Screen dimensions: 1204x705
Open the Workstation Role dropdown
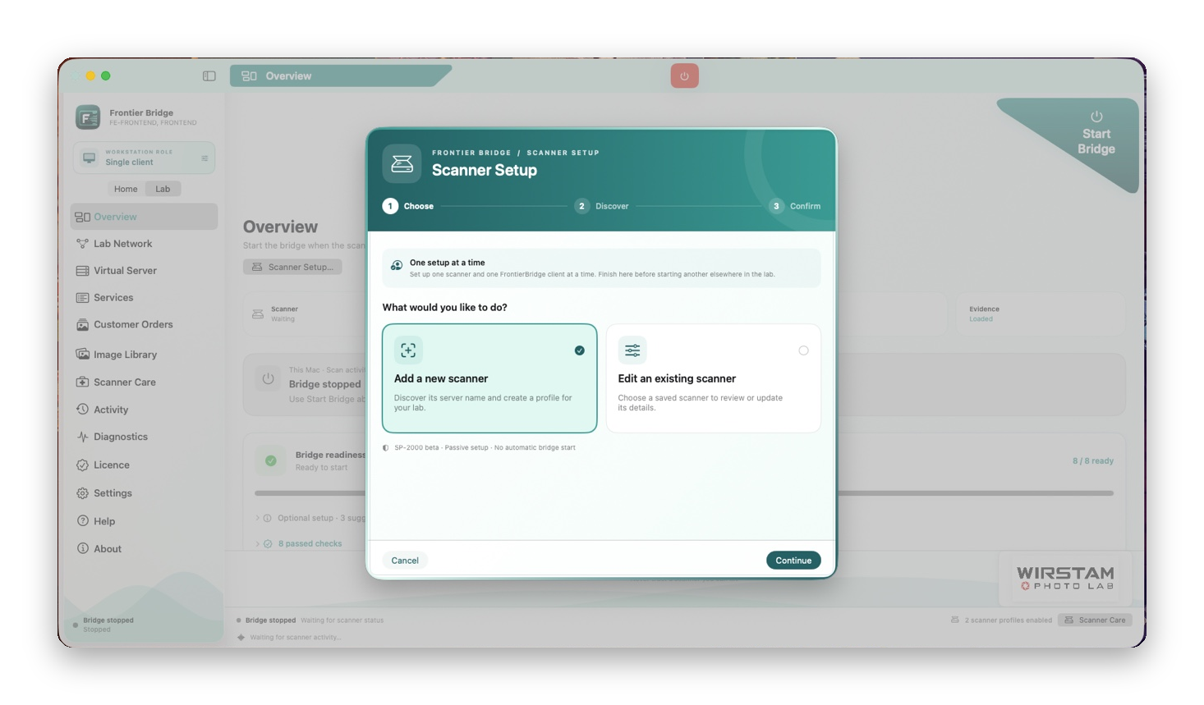[x=144, y=158]
